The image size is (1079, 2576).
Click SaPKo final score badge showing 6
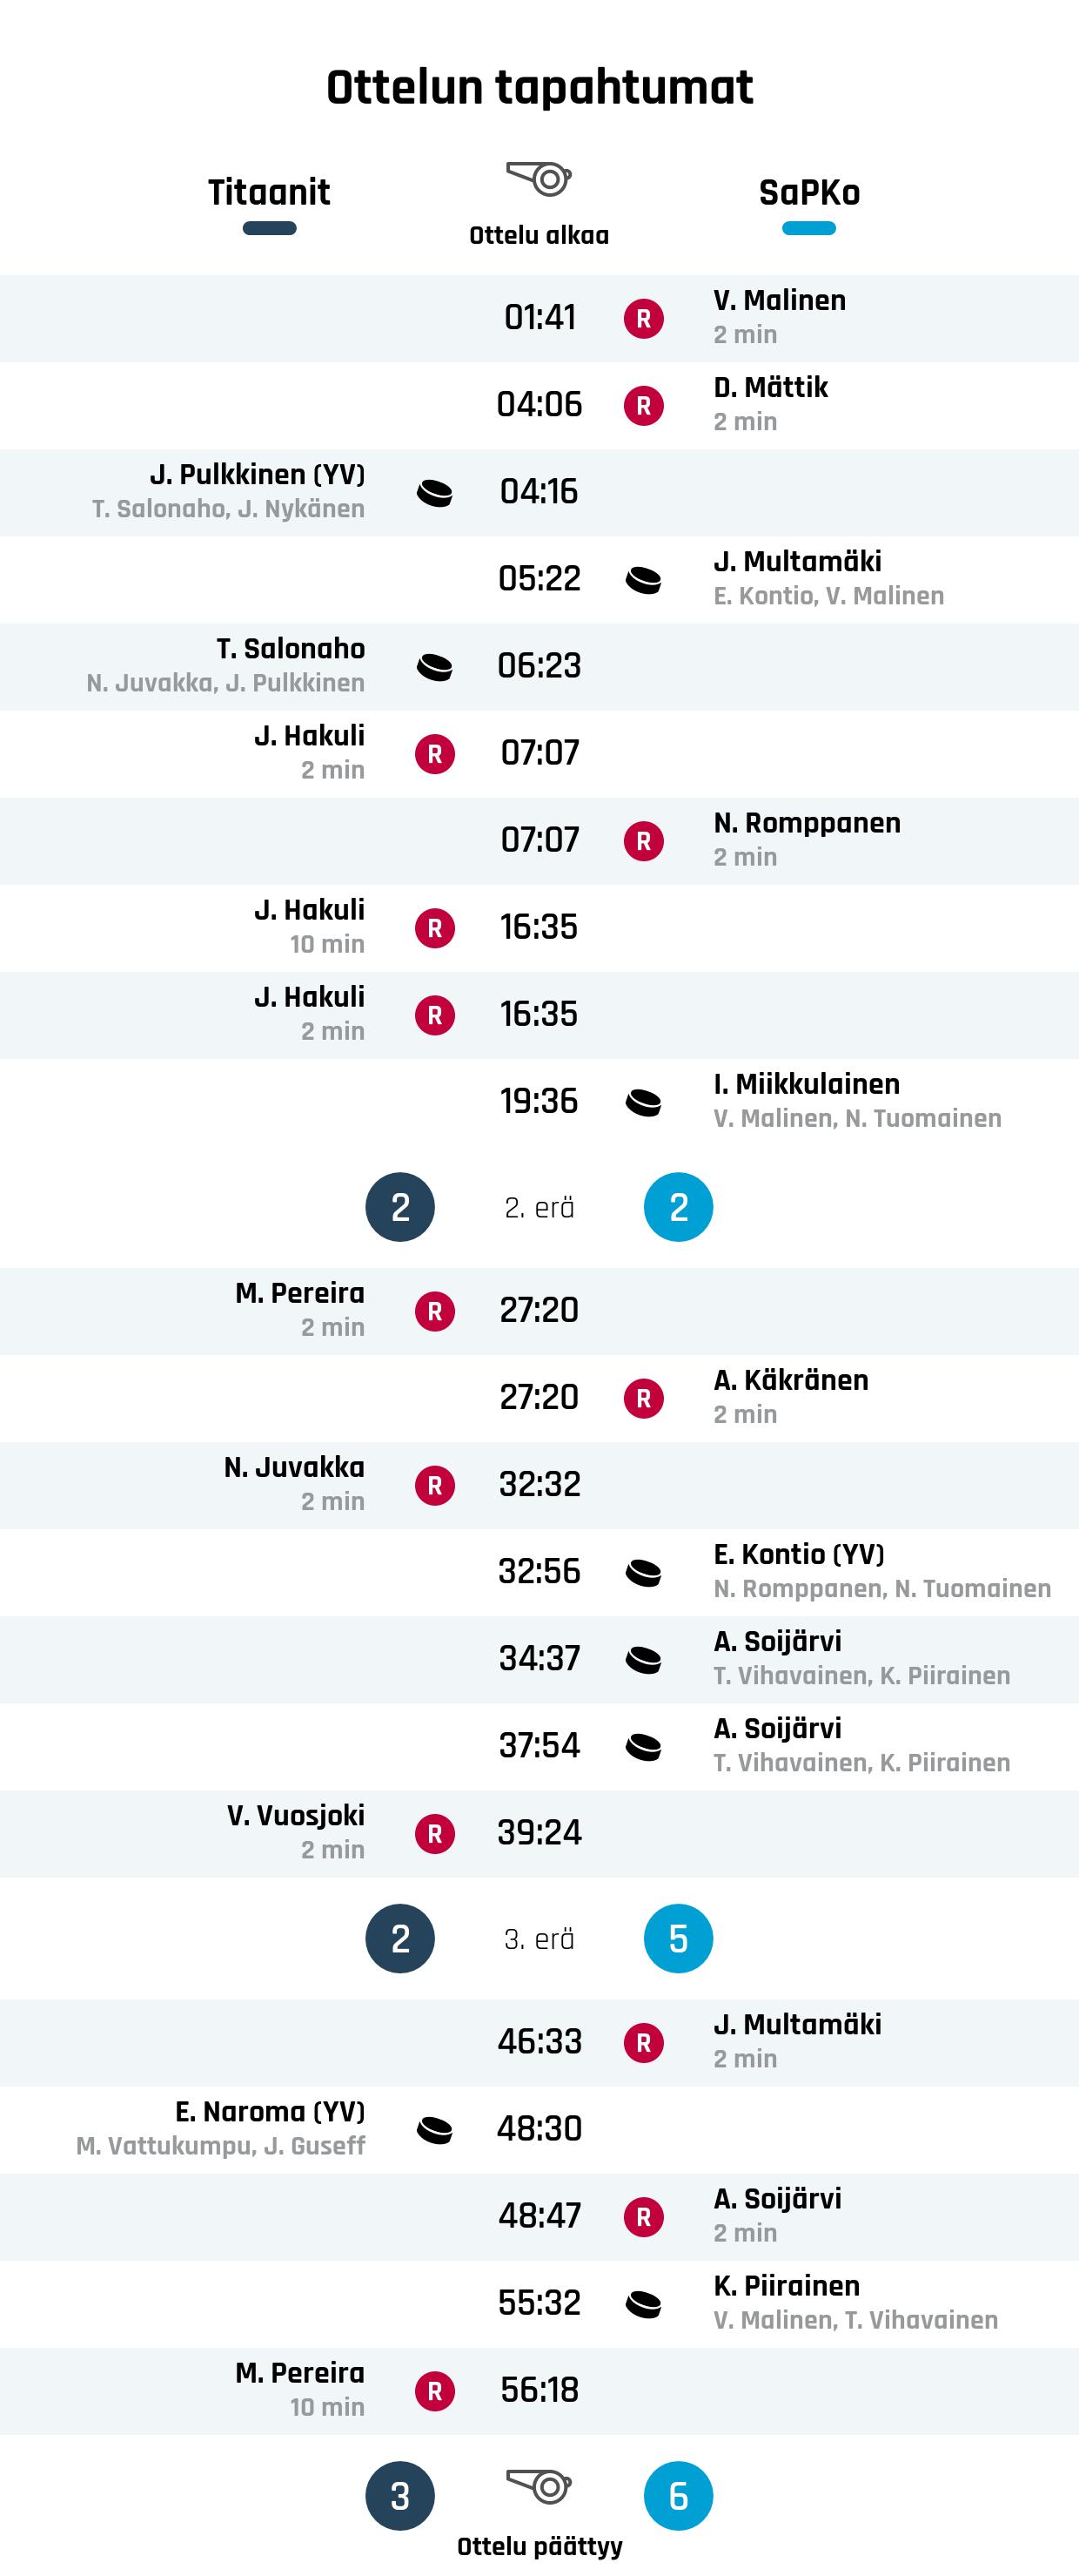pos(679,2496)
